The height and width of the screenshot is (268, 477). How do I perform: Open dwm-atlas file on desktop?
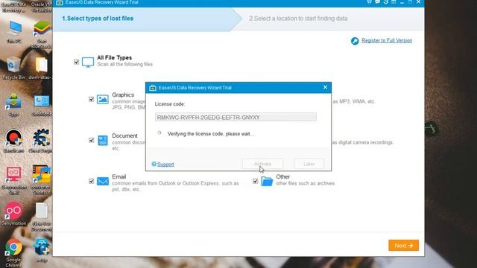point(41,68)
